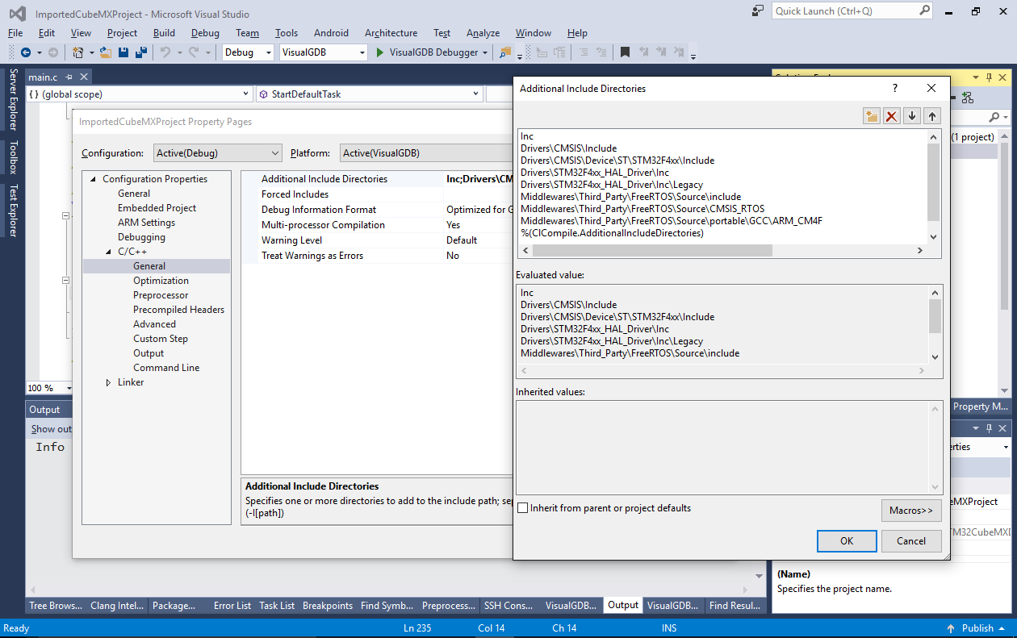Click the Warning Level property row
Viewport: 1017px width, 638px height.
(x=377, y=240)
